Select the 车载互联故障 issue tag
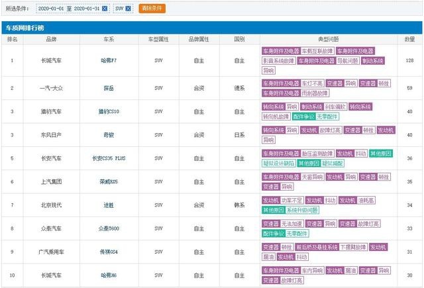 (317, 51)
